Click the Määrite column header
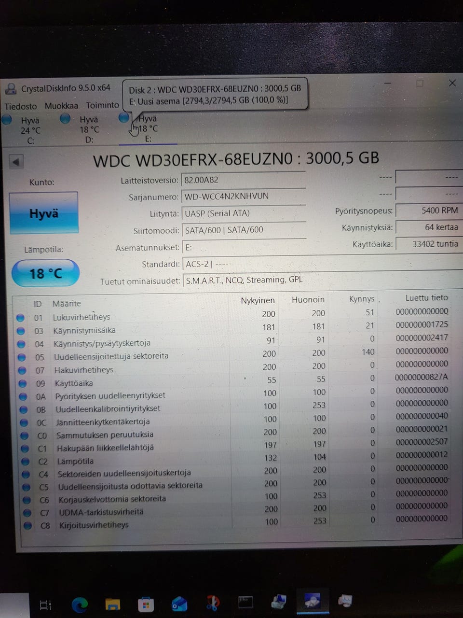 pyautogui.click(x=67, y=303)
